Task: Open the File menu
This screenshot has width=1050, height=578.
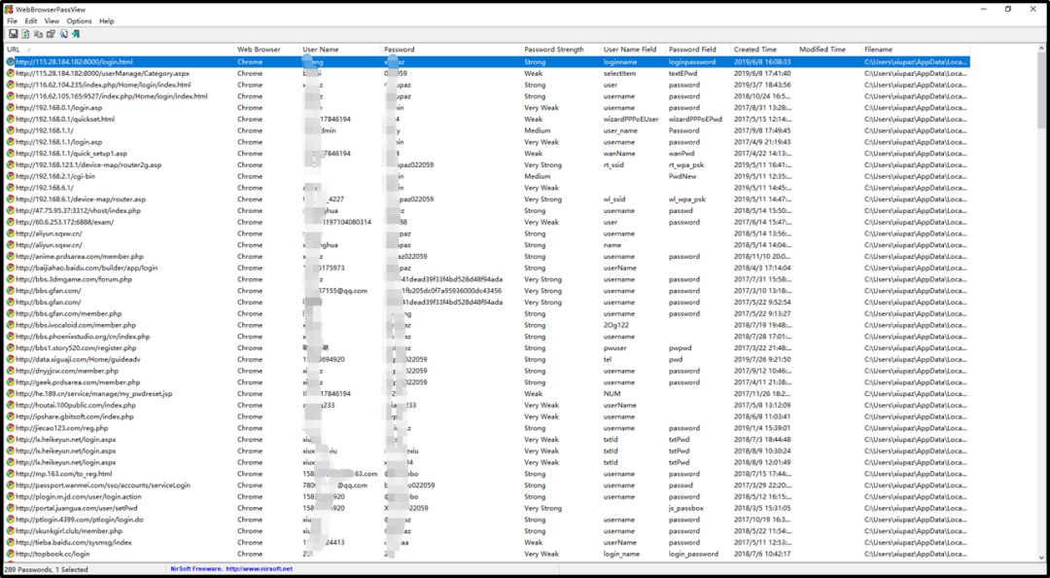Action: (12, 20)
